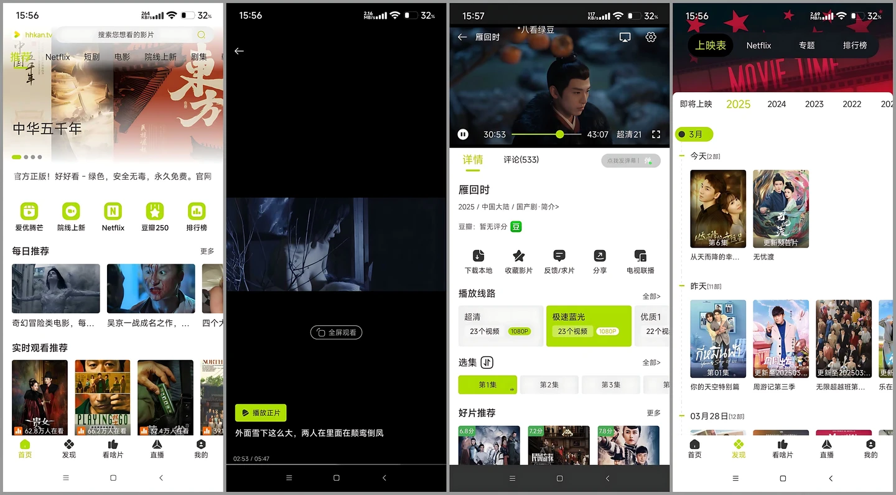Toggle episode sort order next to 选集

click(487, 363)
